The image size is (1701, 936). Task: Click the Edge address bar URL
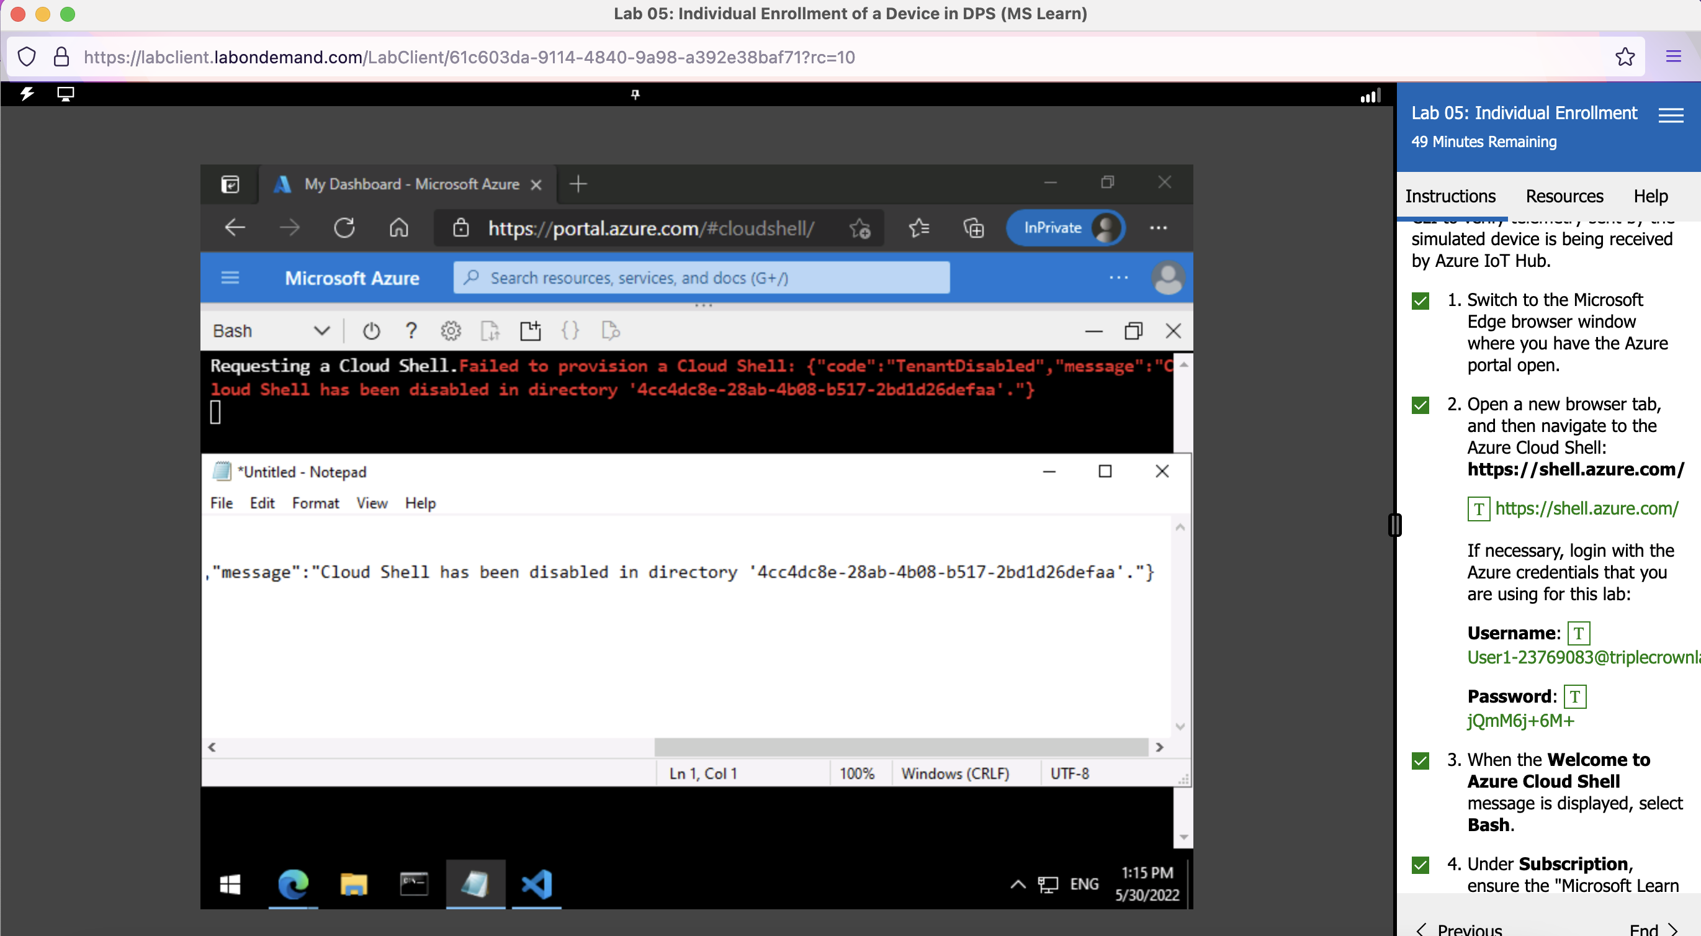coord(650,228)
